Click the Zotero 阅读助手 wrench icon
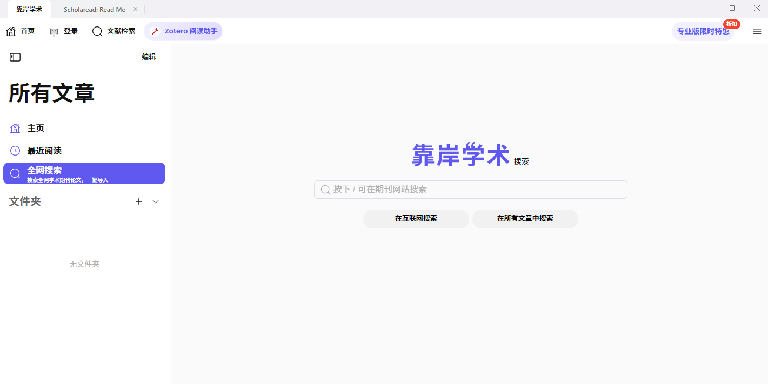768x384 pixels. 155,31
